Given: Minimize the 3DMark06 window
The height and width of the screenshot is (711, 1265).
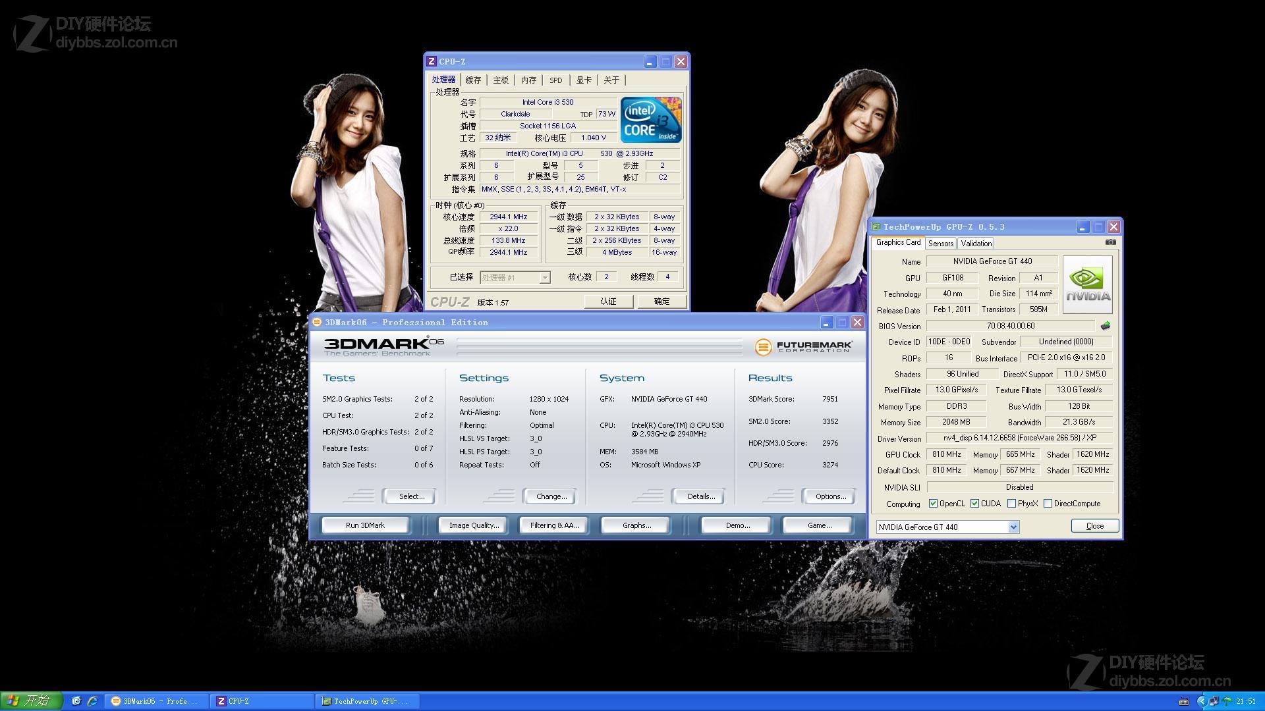Looking at the screenshot, I should [x=826, y=322].
